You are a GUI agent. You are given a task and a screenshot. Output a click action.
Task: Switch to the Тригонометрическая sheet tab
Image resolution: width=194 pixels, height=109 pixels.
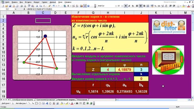click(x=45, y=100)
